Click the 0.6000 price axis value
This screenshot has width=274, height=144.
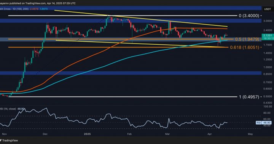pyautogui.click(x=267, y=89)
